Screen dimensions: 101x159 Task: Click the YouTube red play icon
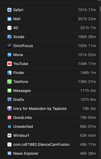pos(9,64)
